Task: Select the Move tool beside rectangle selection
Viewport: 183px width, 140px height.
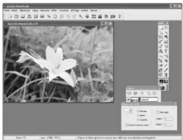Action: click(x=166, y=28)
